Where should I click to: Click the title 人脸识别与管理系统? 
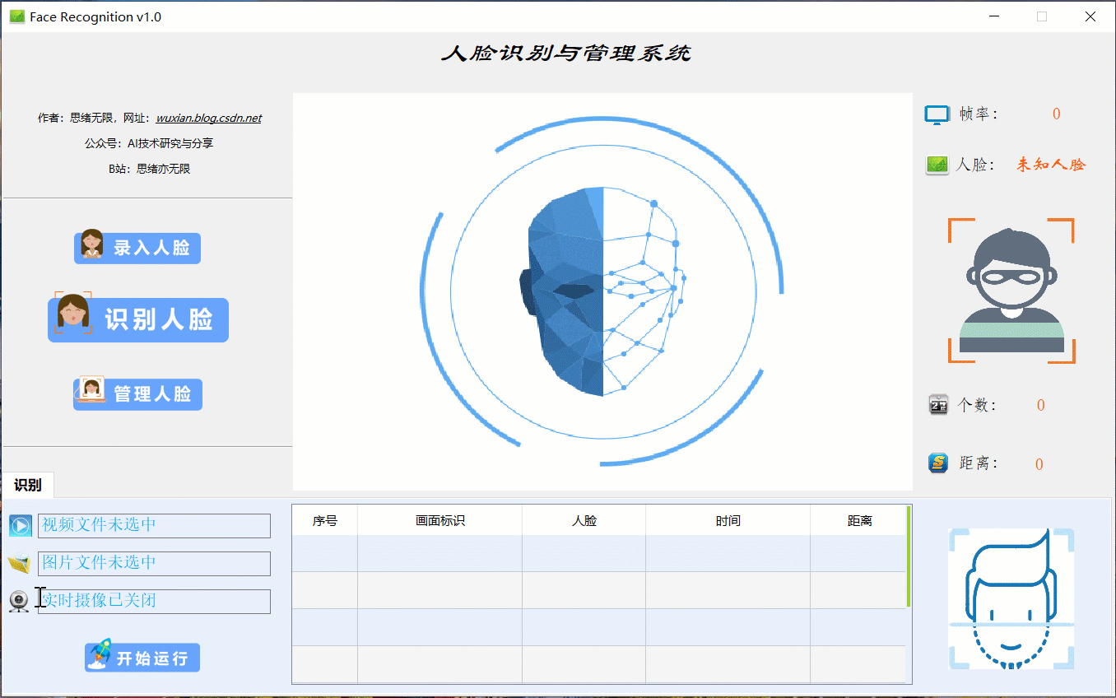(566, 54)
